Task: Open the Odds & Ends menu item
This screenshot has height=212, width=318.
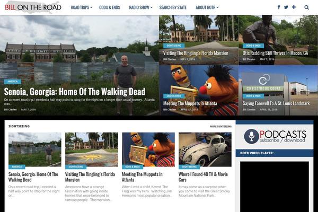Action: [110, 7]
